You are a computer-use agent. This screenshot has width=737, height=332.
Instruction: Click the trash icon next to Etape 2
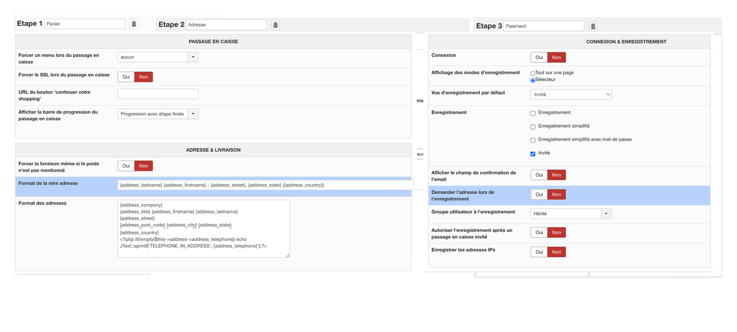pyautogui.click(x=275, y=25)
